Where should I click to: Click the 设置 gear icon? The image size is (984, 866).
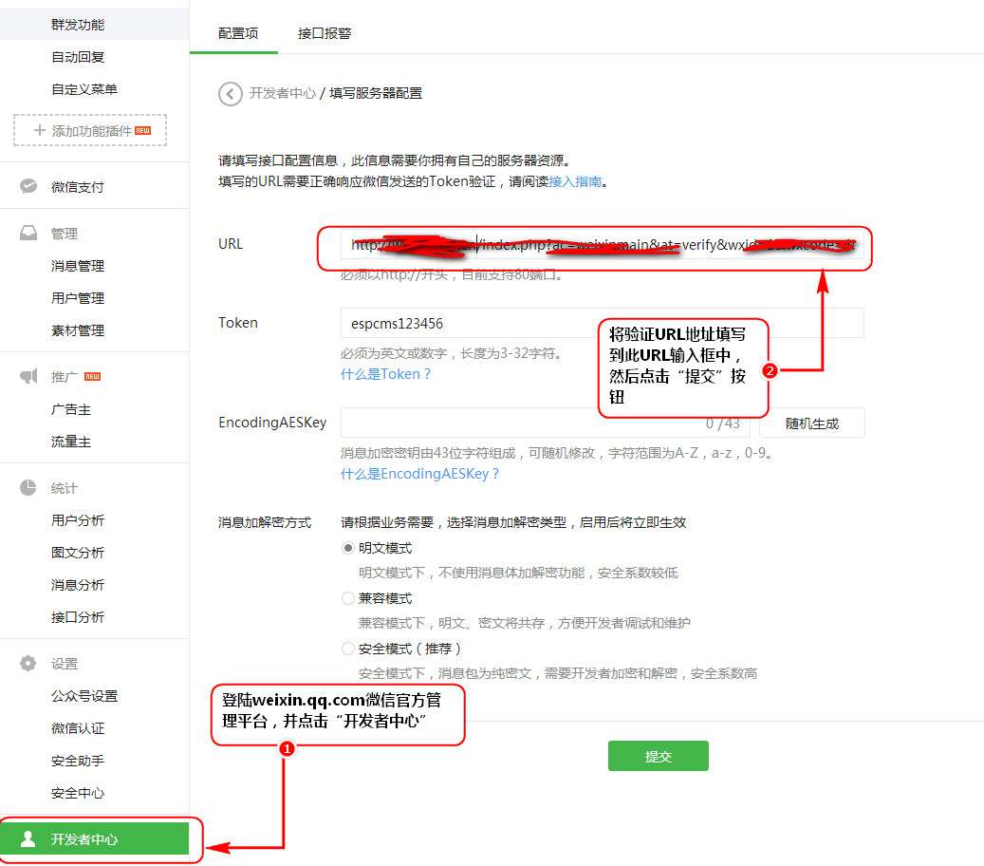(28, 664)
